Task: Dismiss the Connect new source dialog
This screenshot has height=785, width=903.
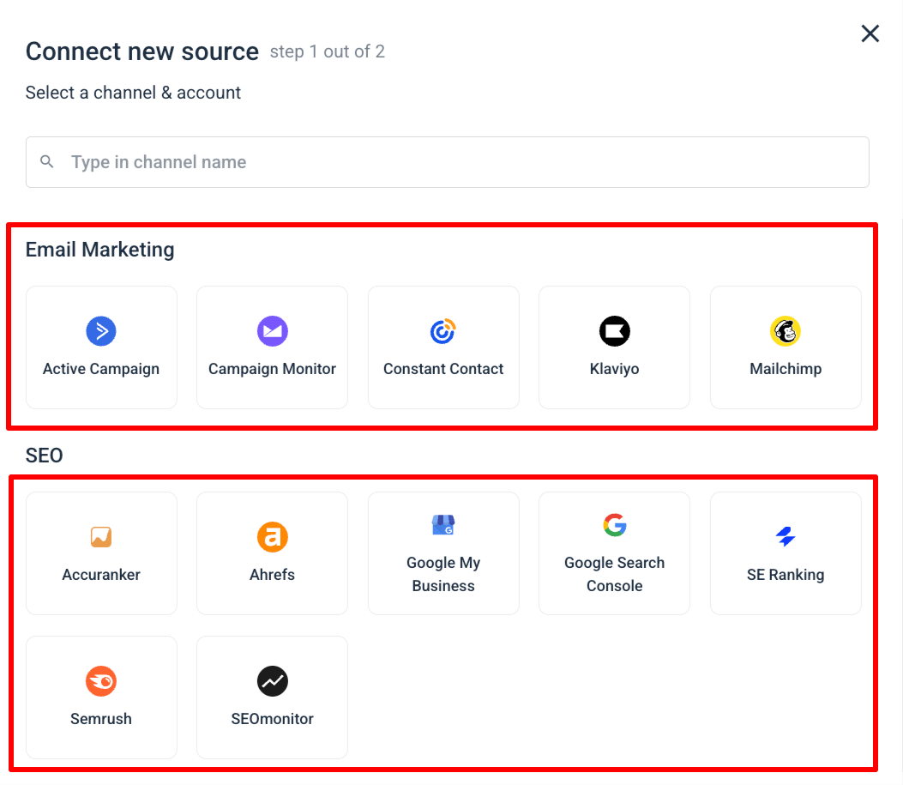Action: tap(870, 33)
